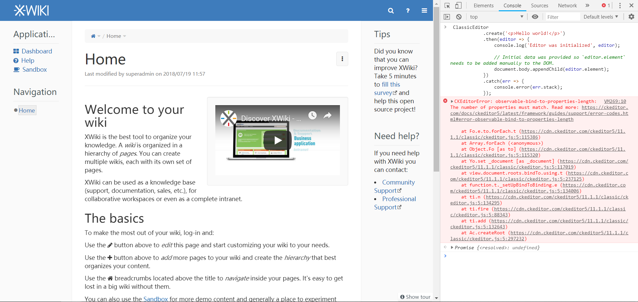Screen dimensions: 638x302
Task: Play the Discover XWiki video
Action: 277,140
